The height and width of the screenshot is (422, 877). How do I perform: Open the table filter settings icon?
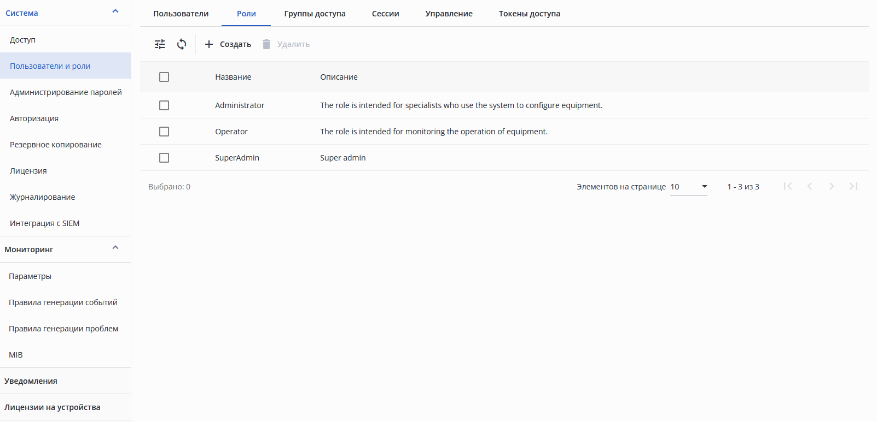tap(160, 44)
